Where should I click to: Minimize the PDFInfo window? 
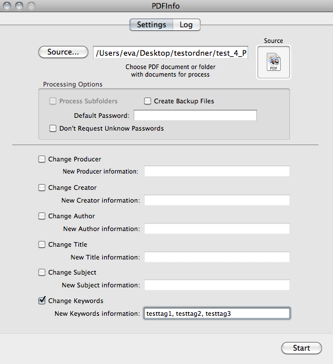[19, 6]
